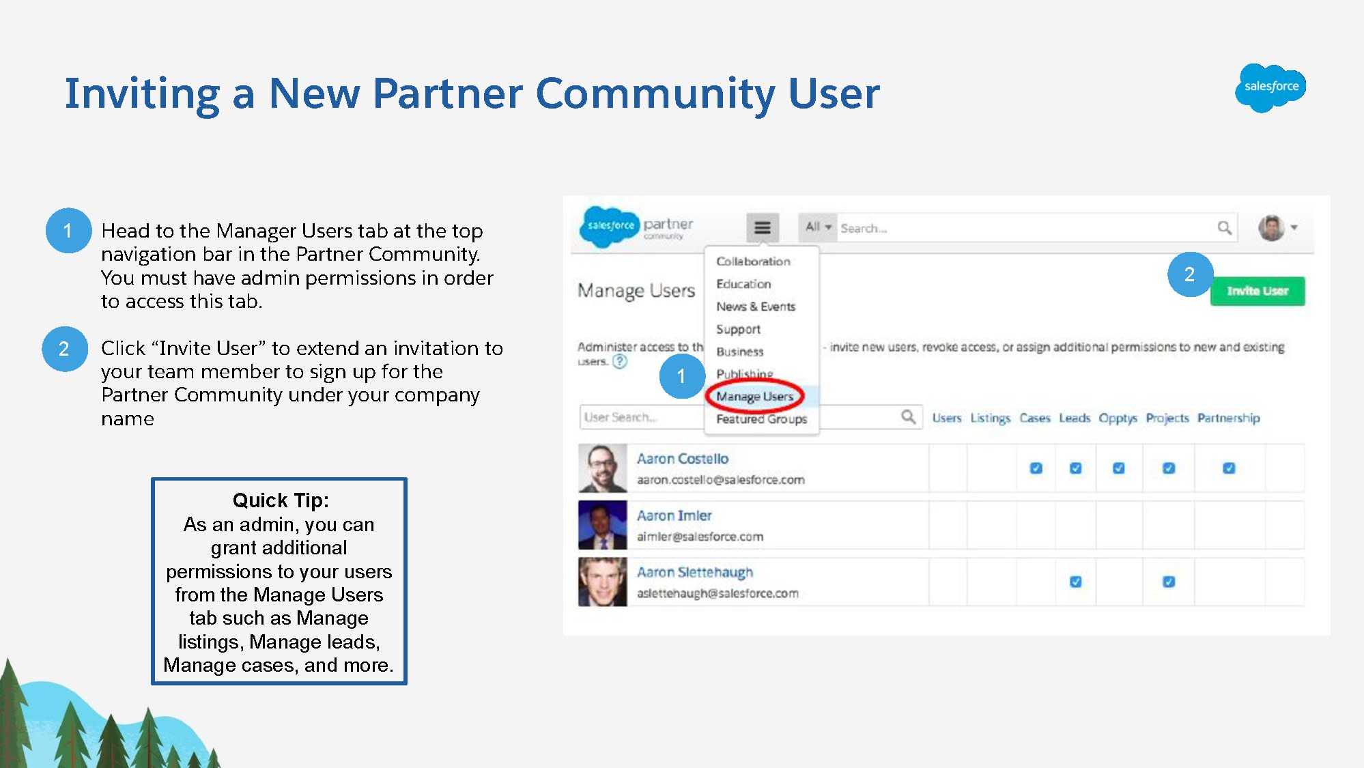Click the Partnership column header
The image size is (1364, 768).
(x=1228, y=418)
